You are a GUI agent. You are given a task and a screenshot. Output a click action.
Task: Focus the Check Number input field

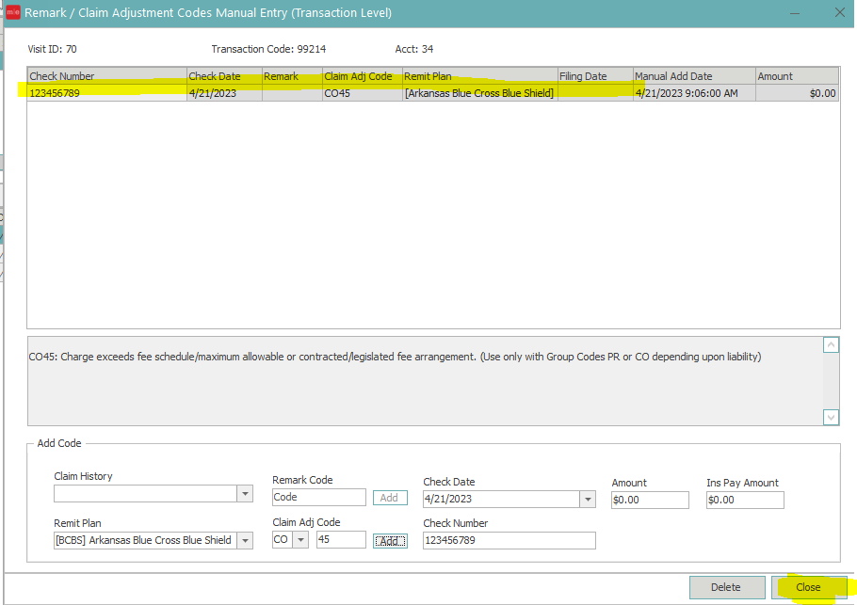click(509, 540)
